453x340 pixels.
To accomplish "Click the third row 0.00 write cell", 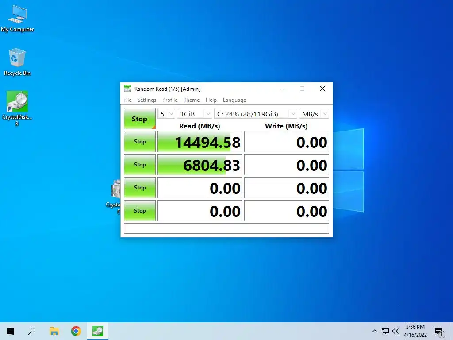I will pyautogui.click(x=287, y=188).
